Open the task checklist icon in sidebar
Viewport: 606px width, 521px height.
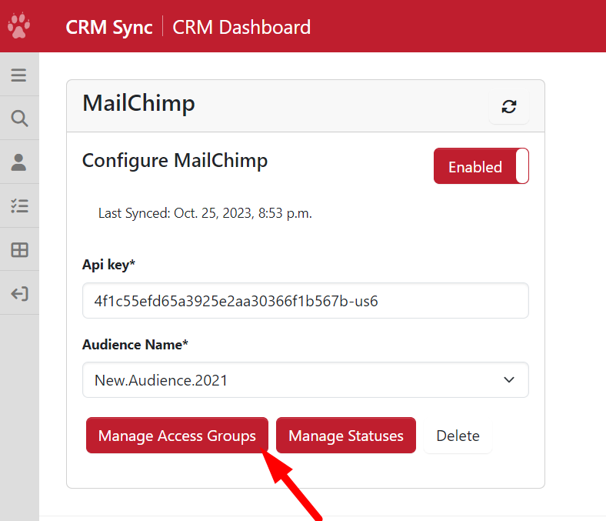point(19,206)
